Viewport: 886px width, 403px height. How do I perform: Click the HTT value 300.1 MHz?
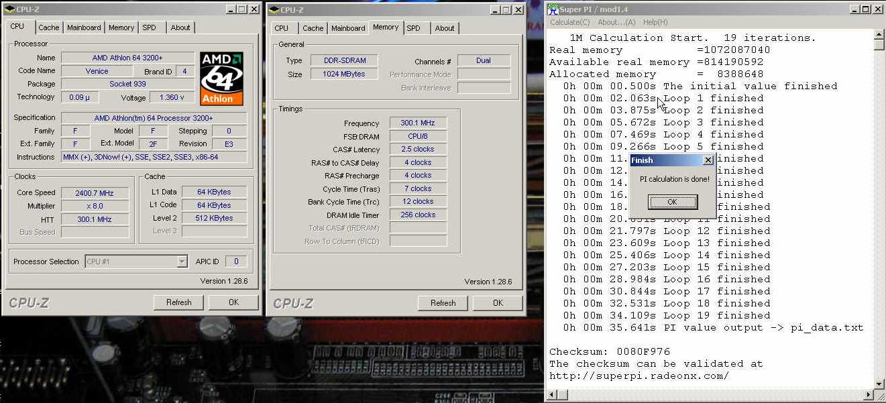[95, 219]
